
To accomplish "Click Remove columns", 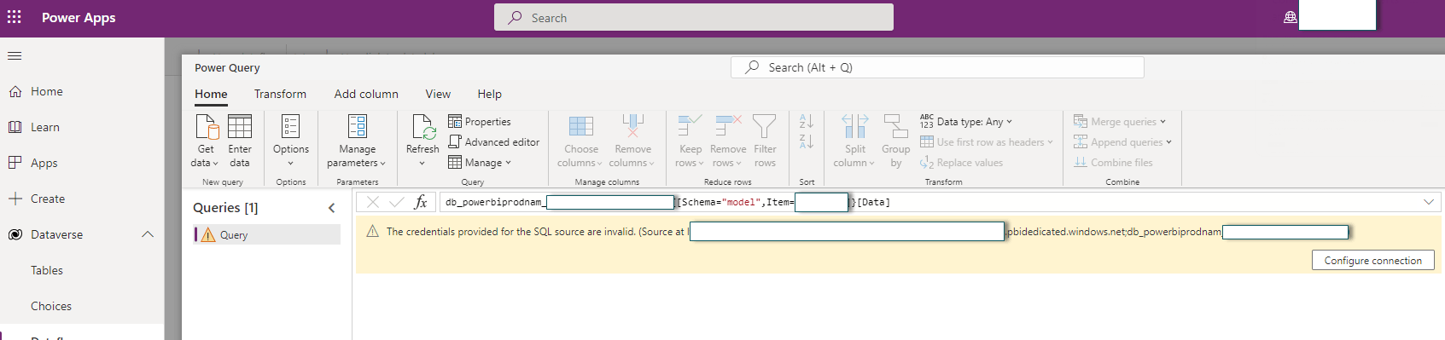I will tap(632, 141).
